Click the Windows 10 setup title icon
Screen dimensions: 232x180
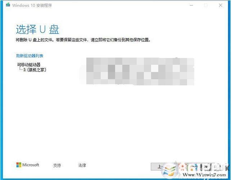8,5
